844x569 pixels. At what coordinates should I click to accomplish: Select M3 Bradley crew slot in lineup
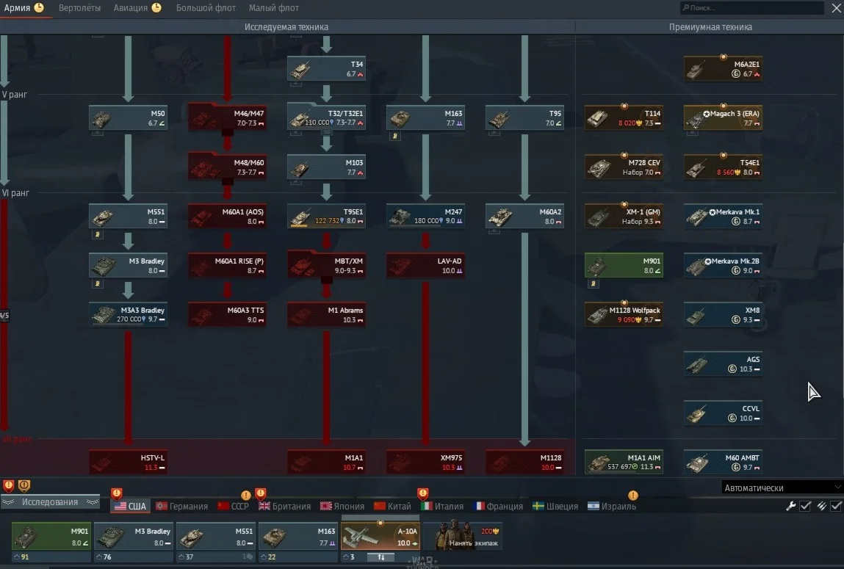(134, 536)
